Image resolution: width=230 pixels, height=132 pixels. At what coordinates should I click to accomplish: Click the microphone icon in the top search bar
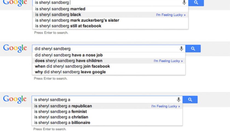tap(184, 2)
